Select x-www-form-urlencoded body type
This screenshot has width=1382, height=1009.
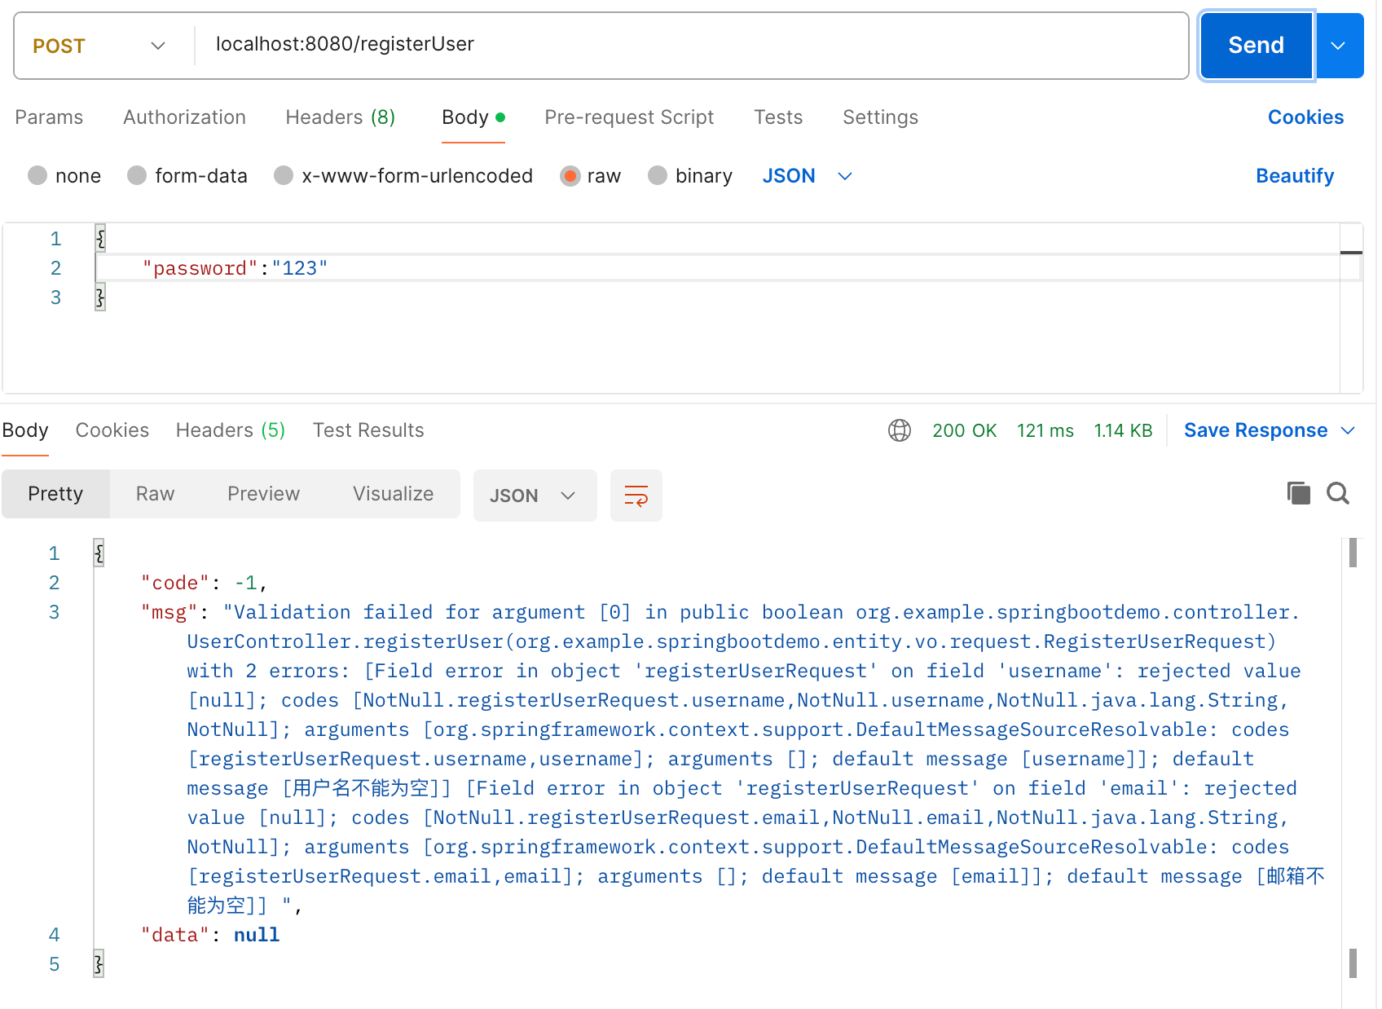pyautogui.click(x=284, y=175)
